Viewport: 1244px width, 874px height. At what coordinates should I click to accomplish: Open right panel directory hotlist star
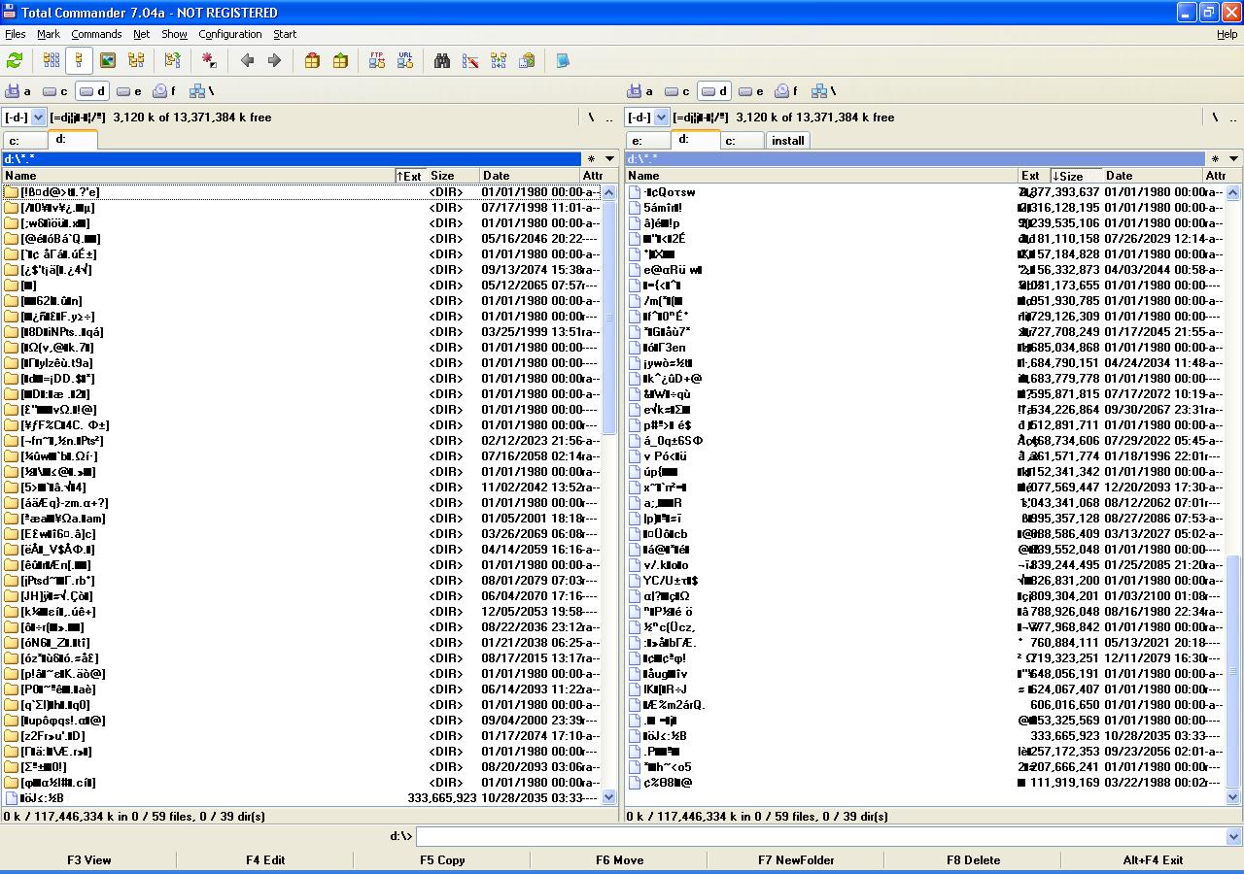pos(1214,158)
